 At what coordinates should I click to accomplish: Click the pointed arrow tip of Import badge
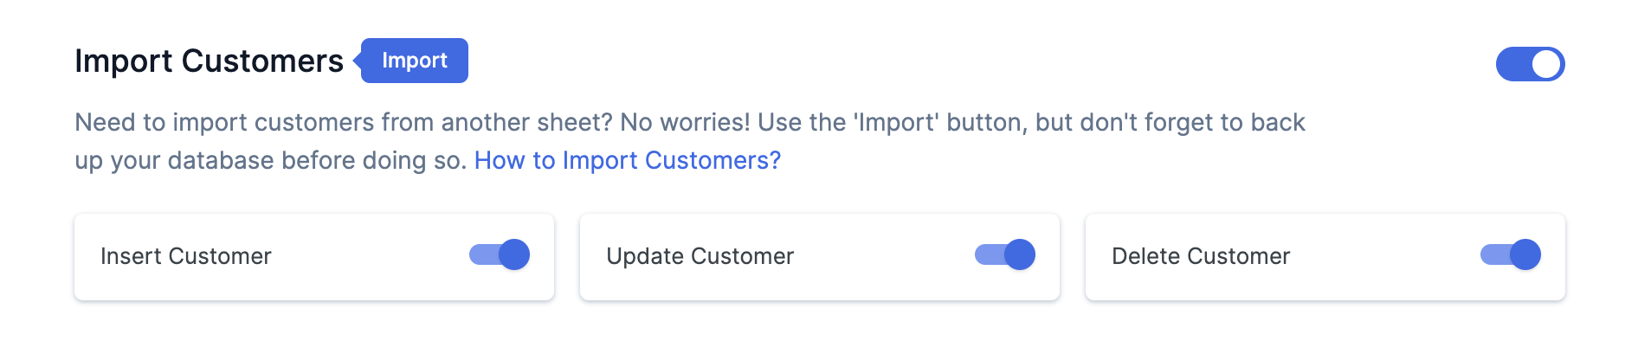point(357,61)
